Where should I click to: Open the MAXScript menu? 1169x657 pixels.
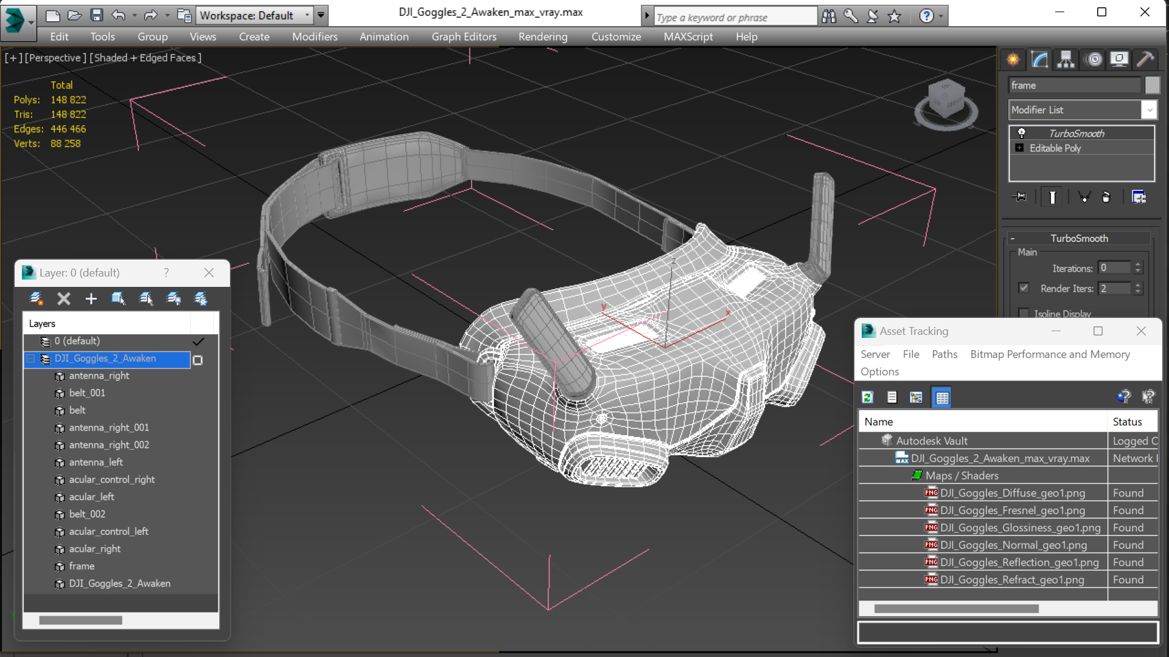(688, 36)
